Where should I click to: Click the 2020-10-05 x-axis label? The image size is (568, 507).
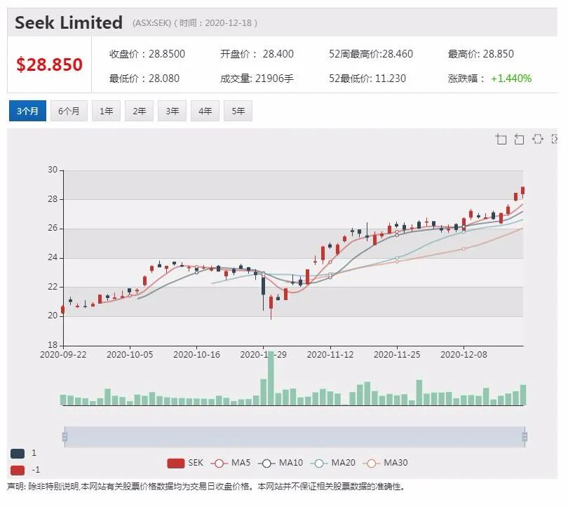(130, 355)
